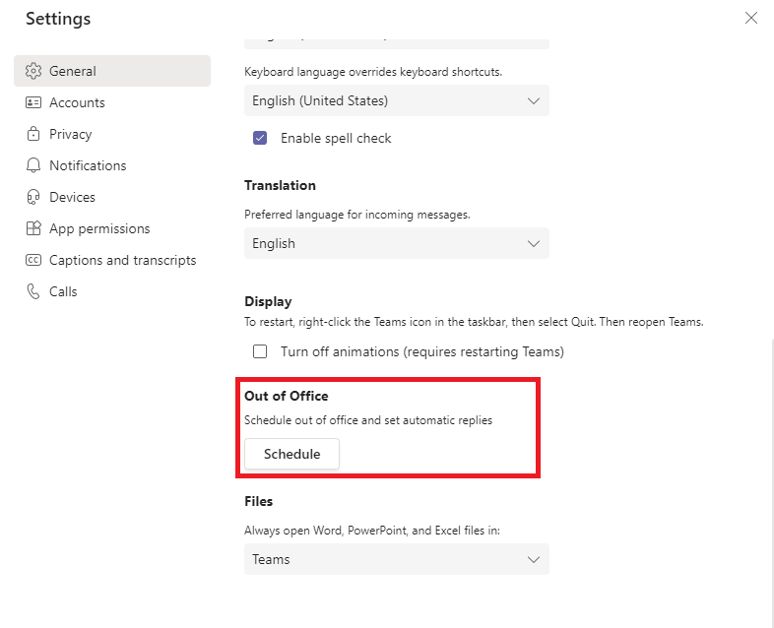Click 'Schedule out of office and set automatic replies'

(x=368, y=420)
